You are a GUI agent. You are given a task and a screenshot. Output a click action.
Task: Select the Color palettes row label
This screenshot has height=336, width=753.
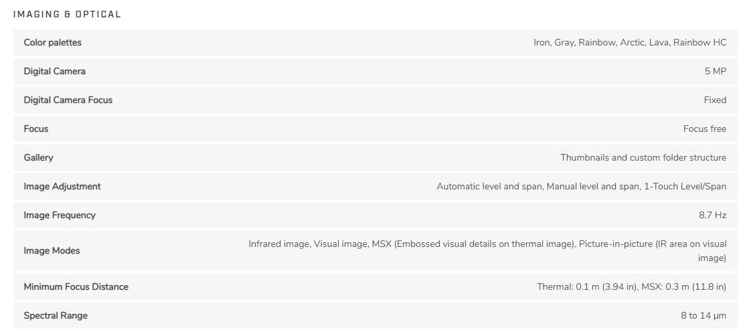(x=53, y=43)
